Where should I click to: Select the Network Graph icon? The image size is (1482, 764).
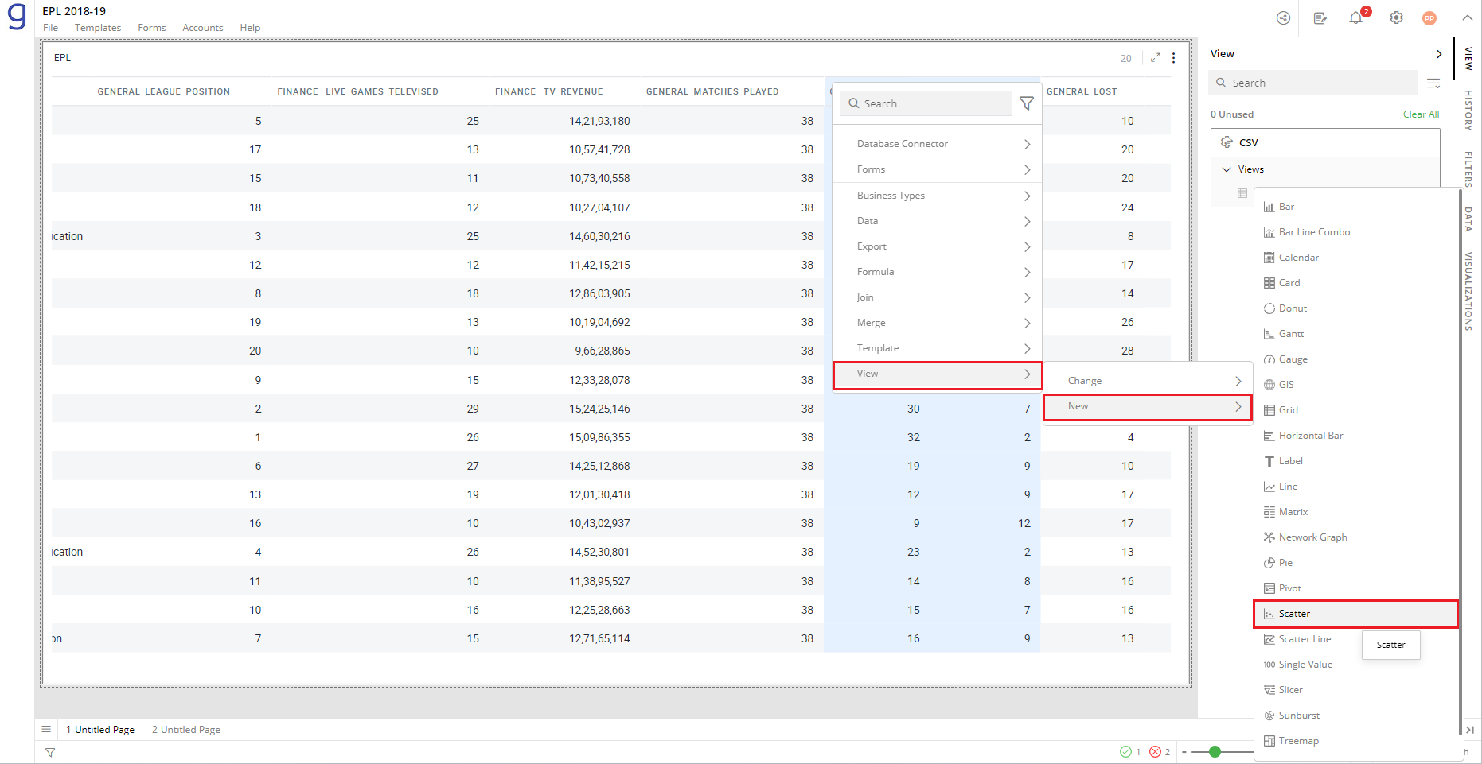click(x=1269, y=537)
